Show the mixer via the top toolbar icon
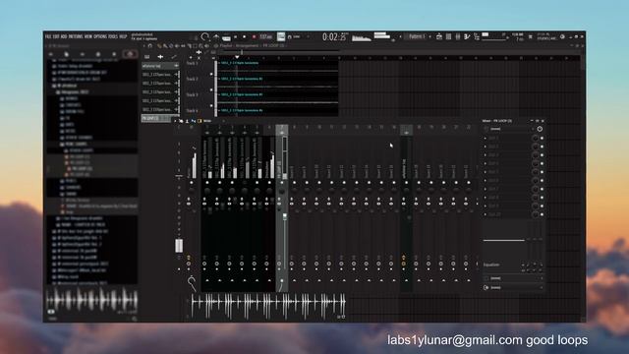This screenshot has height=354, width=629. pyautogui.click(x=467, y=37)
